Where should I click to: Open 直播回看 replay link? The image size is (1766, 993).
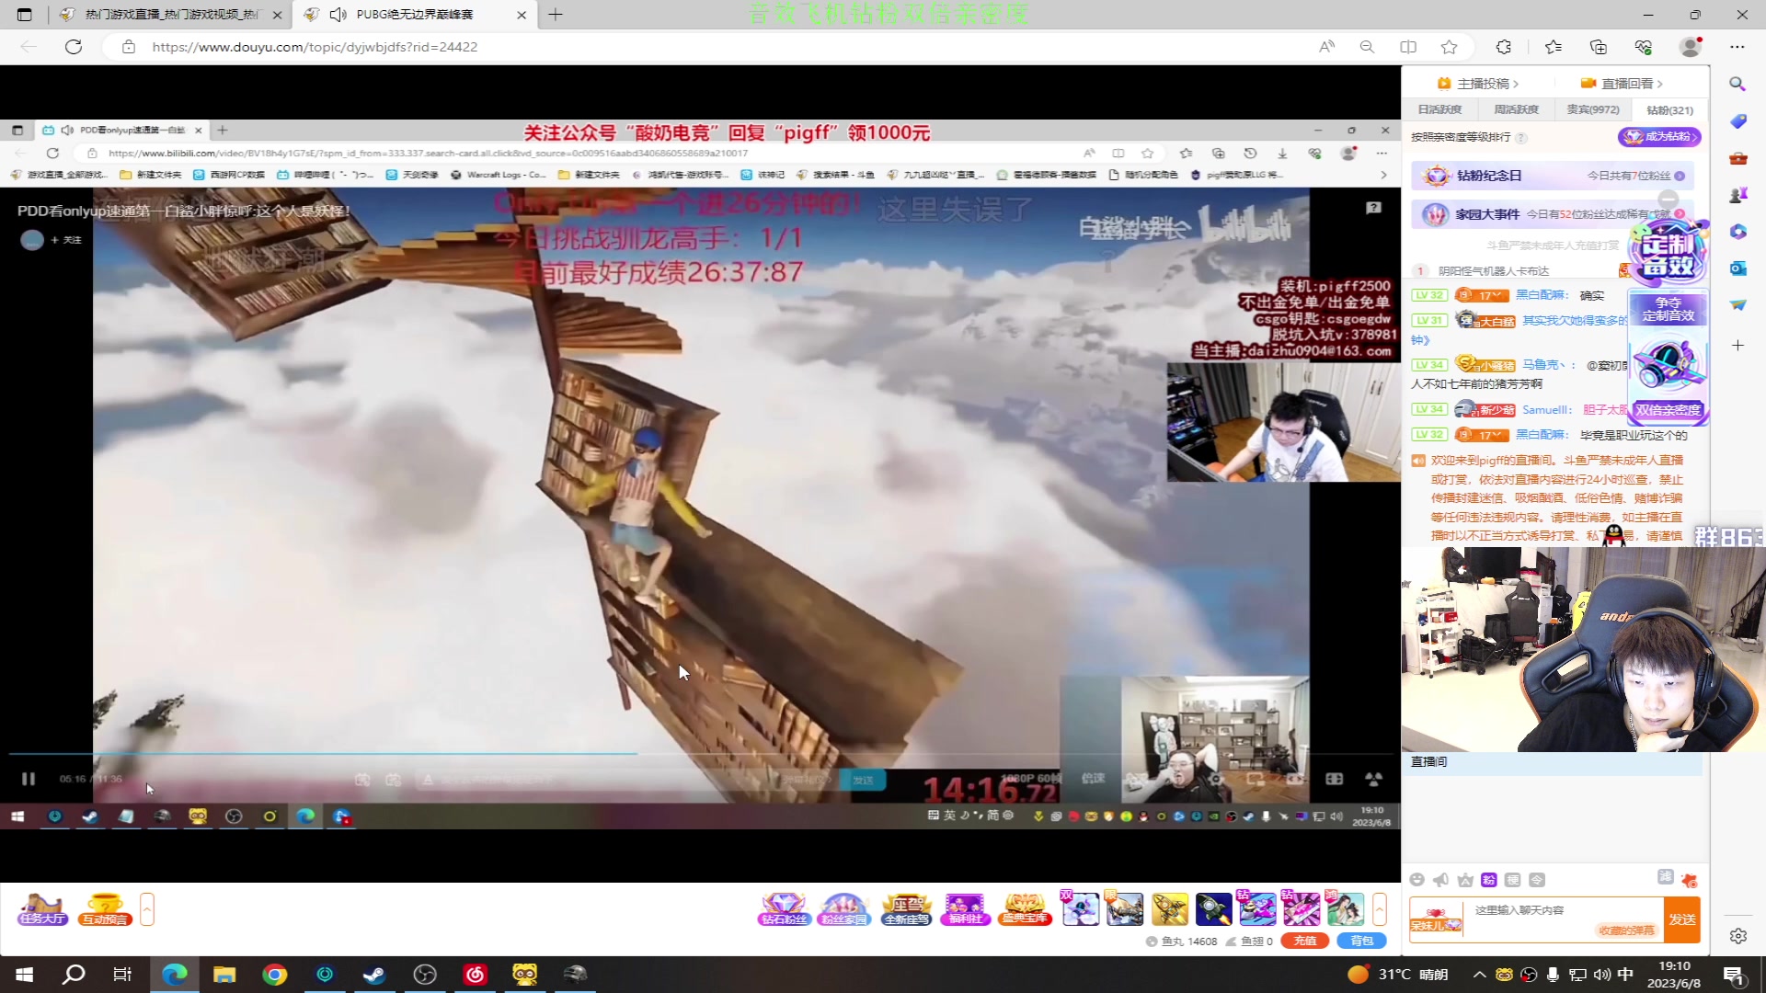coord(1621,84)
